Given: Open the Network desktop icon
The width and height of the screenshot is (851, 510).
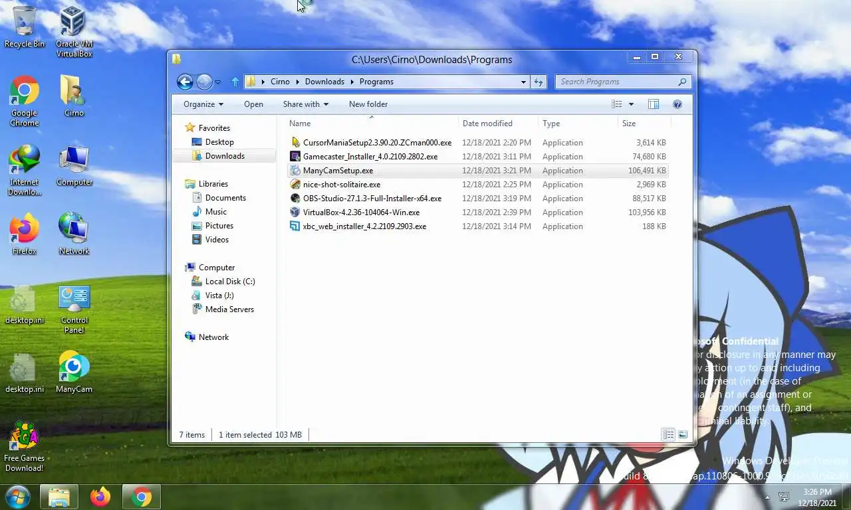Looking at the screenshot, I should click(x=74, y=234).
